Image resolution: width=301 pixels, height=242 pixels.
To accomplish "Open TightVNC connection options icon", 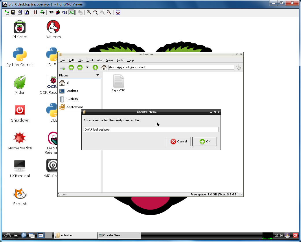I will coord(20,12).
